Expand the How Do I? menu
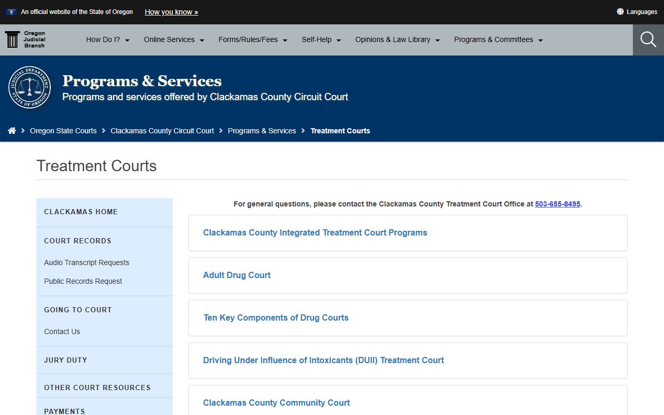 click(x=108, y=39)
